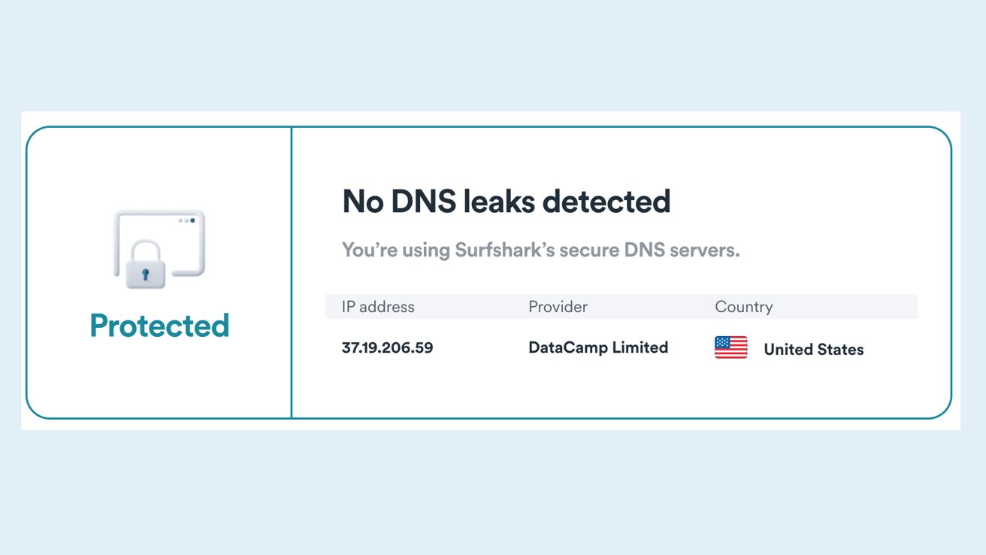
Task: Click the Provider column header
Action: (x=557, y=307)
